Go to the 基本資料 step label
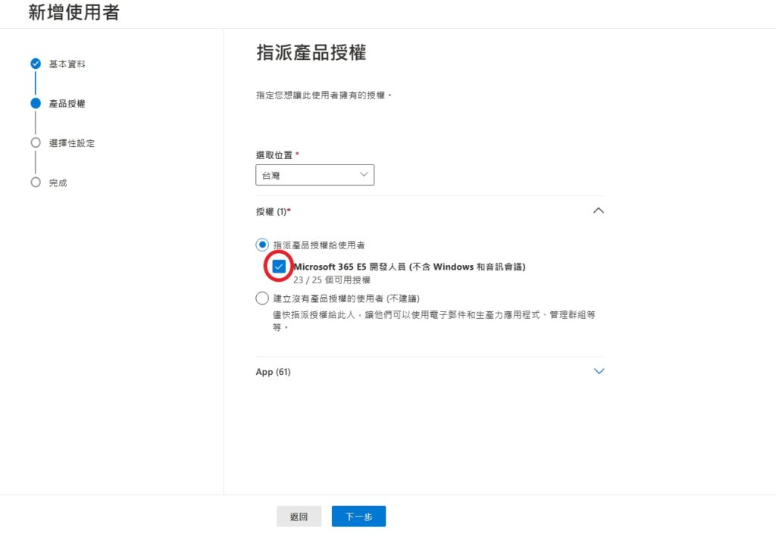Image resolution: width=776 pixels, height=537 pixels. pos(67,64)
